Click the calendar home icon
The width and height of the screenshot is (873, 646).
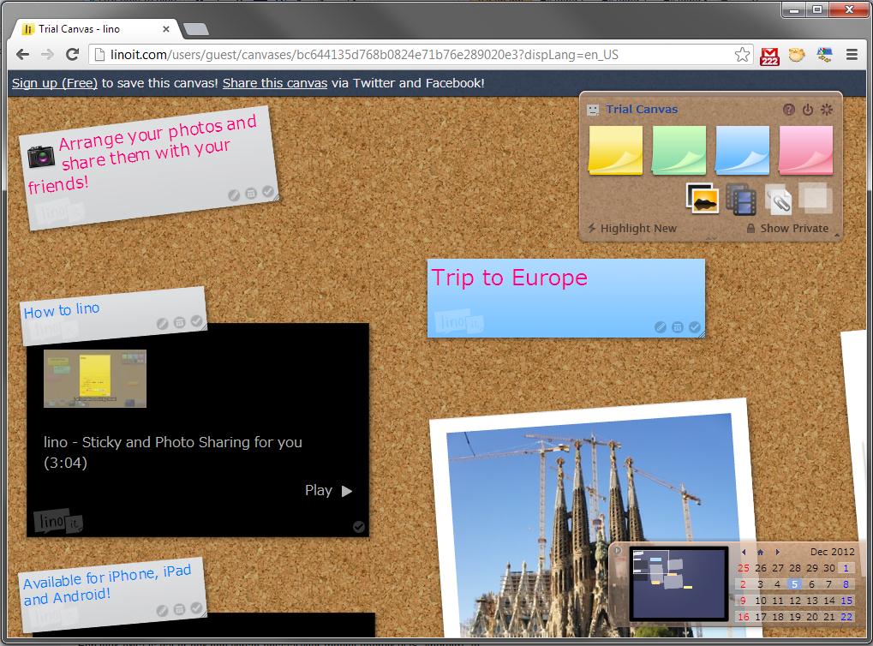pyautogui.click(x=760, y=553)
